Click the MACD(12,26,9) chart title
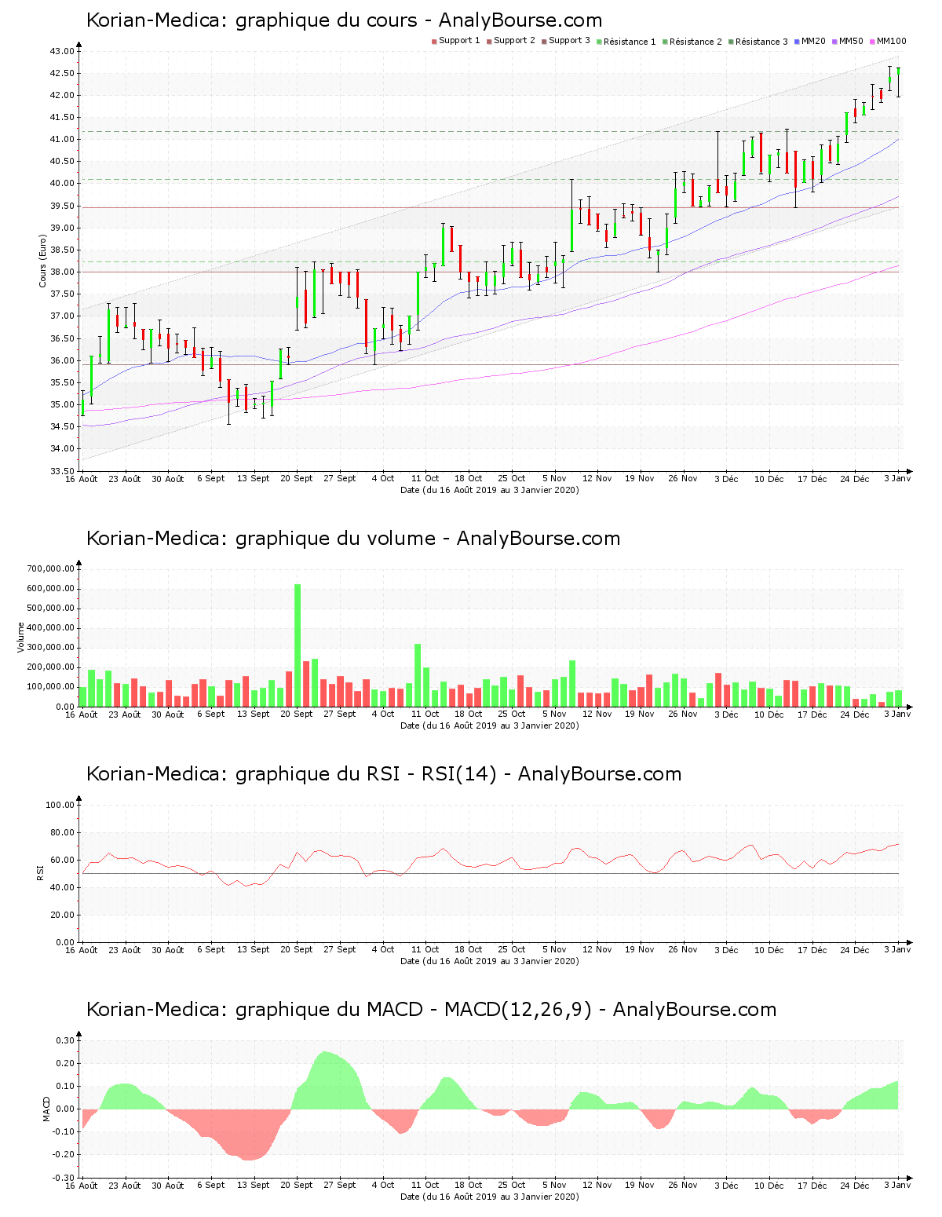Image resolution: width=942 pixels, height=1217 pixels. [432, 1010]
